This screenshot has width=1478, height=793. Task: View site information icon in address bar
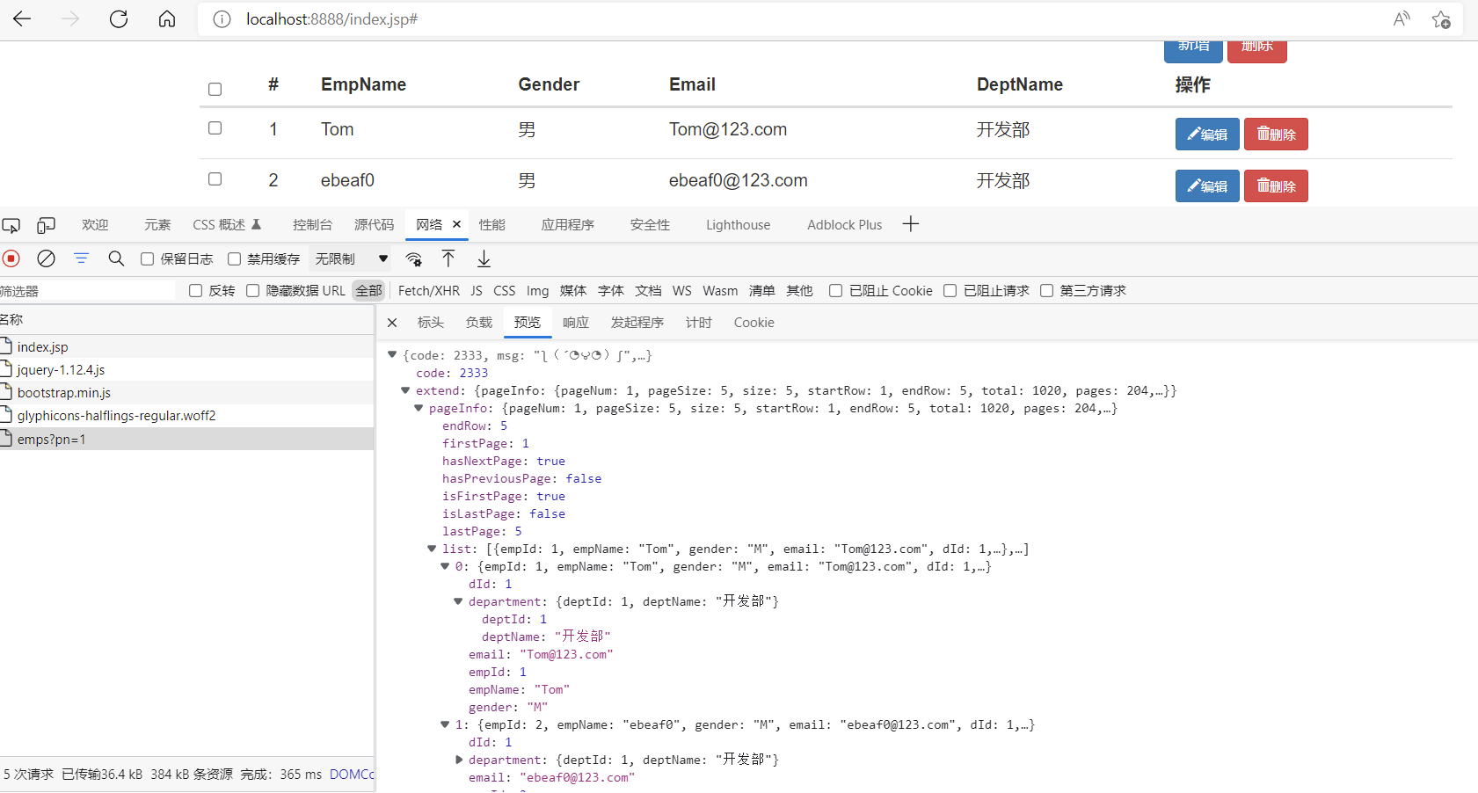tap(222, 19)
